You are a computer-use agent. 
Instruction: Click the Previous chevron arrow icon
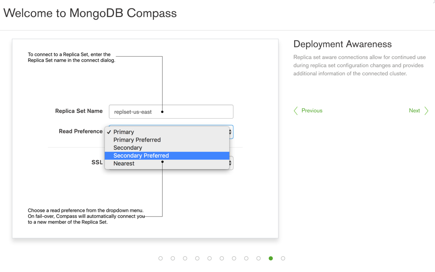coord(296,111)
